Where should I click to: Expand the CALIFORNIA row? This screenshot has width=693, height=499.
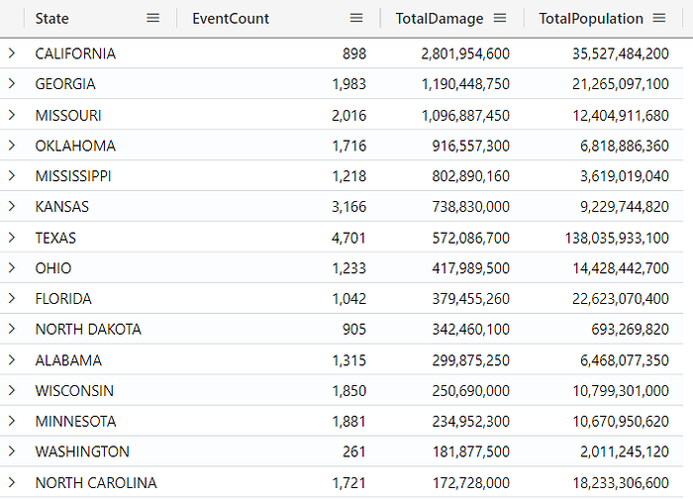(12, 53)
